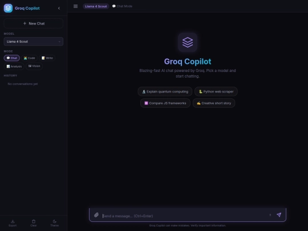Switch to Code mode
Screen dimensions: 308x231
click(29, 58)
